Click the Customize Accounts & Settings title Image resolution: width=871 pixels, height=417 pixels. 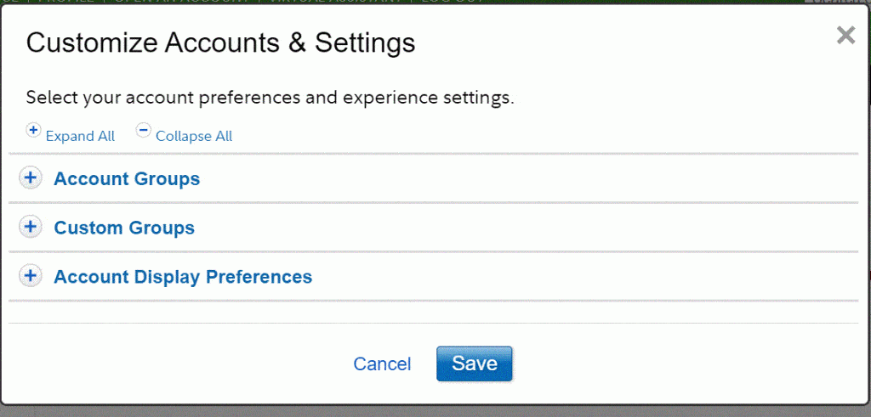(220, 42)
